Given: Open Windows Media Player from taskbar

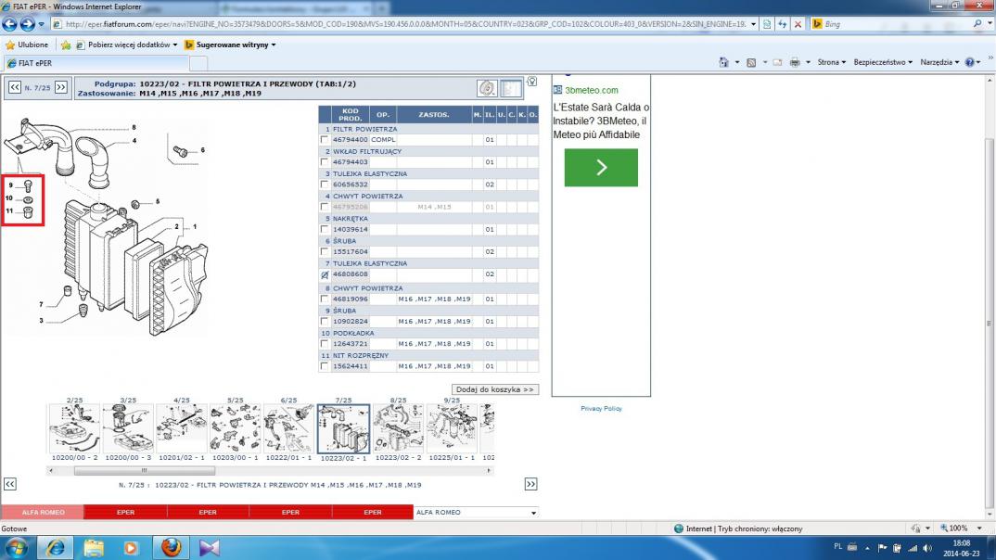Looking at the screenshot, I should (131, 547).
